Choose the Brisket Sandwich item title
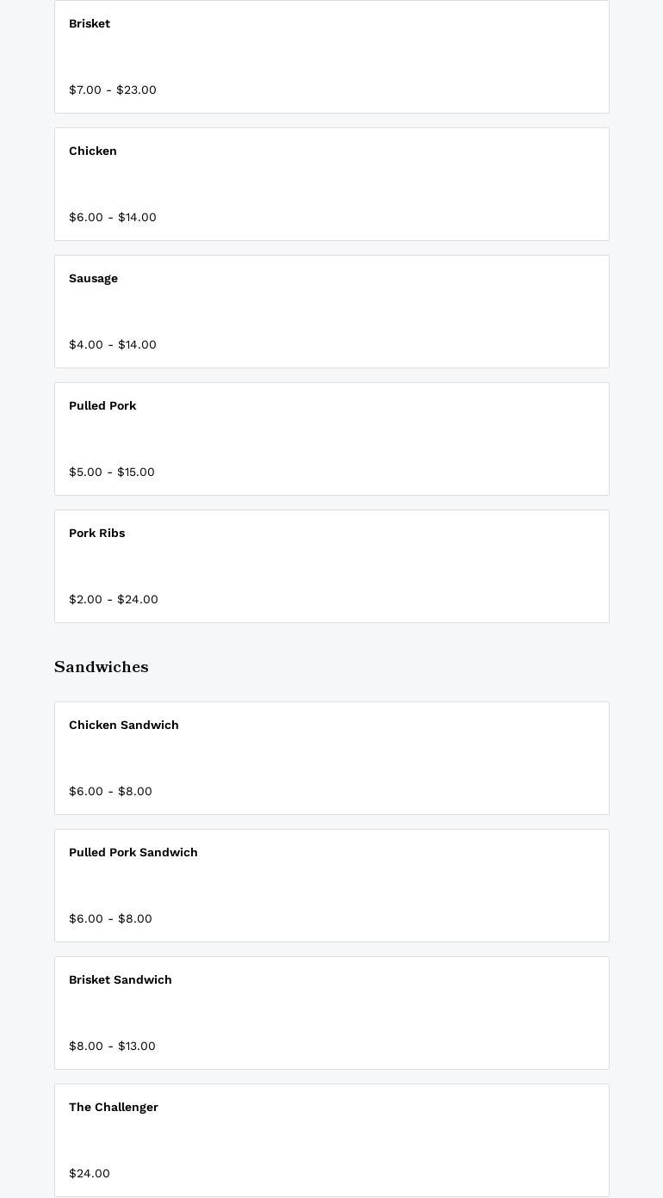The width and height of the screenshot is (663, 1198). (121, 980)
